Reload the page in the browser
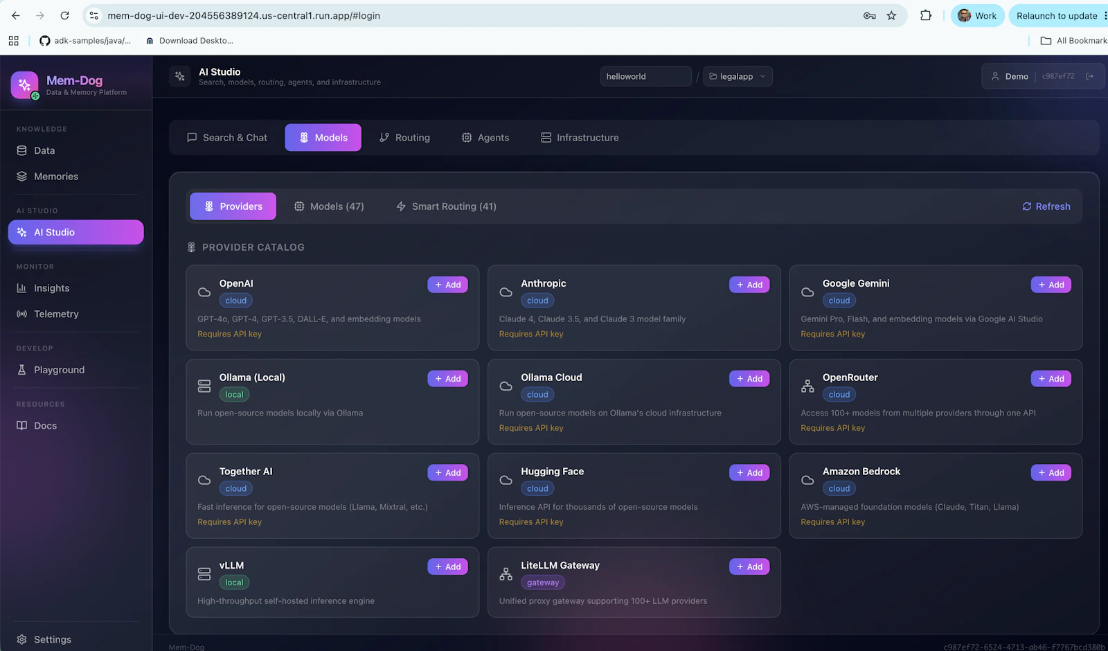Screen dimensions: 1108x651 (64, 15)
